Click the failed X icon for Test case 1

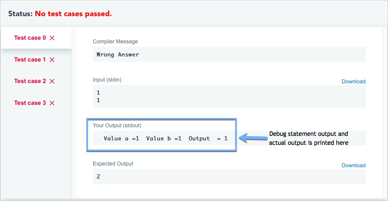pyautogui.click(x=52, y=60)
